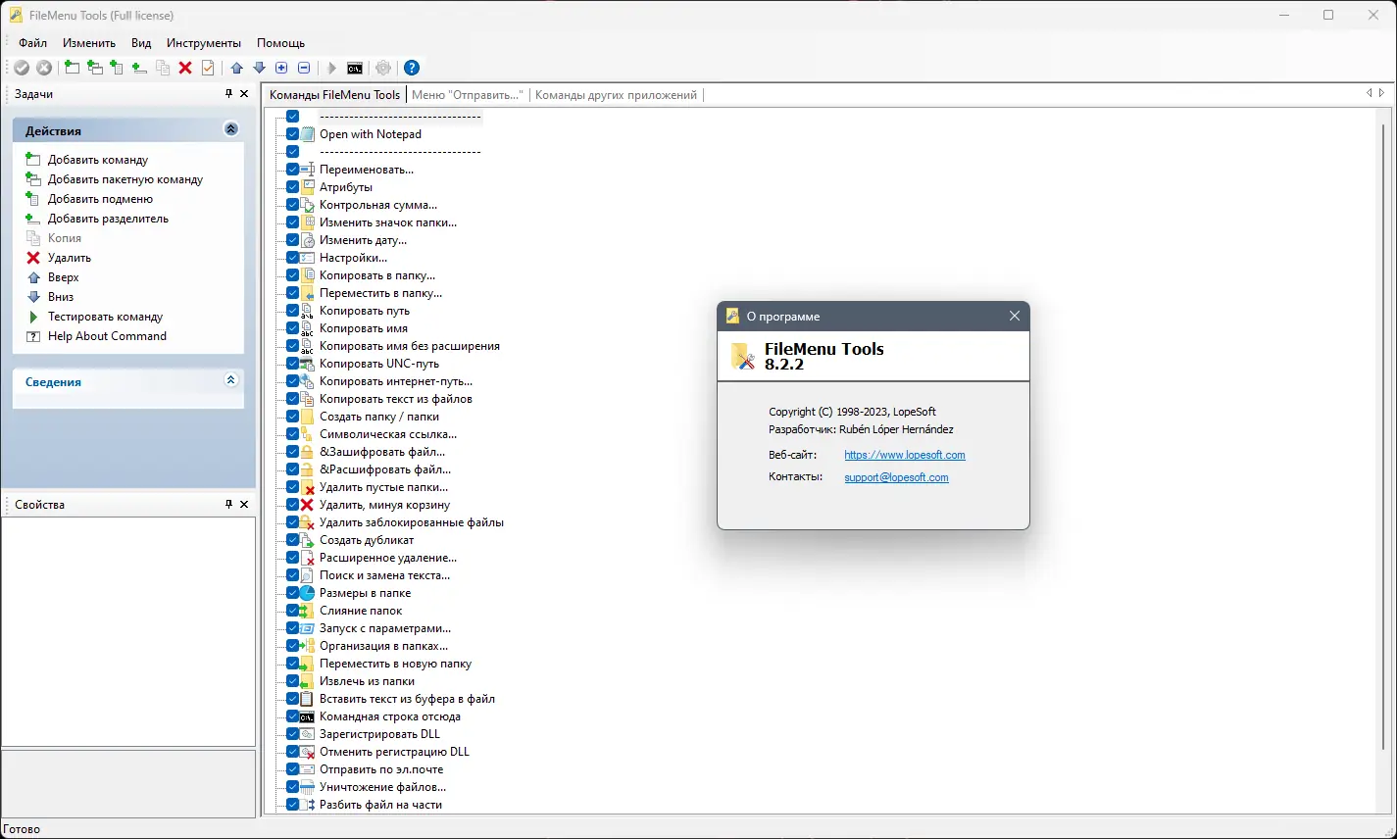The width and height of the screenshot is (1397, 839).
Task: Click the blue Help toolbar icon
Action: [411, 68]
